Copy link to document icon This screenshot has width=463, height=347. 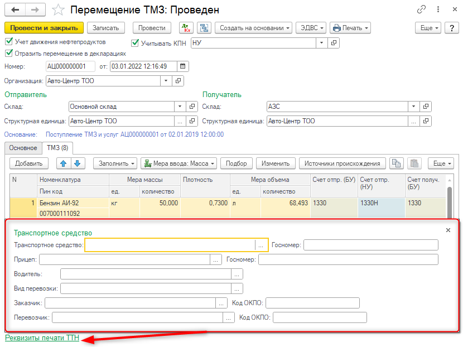tap(422, 10)
